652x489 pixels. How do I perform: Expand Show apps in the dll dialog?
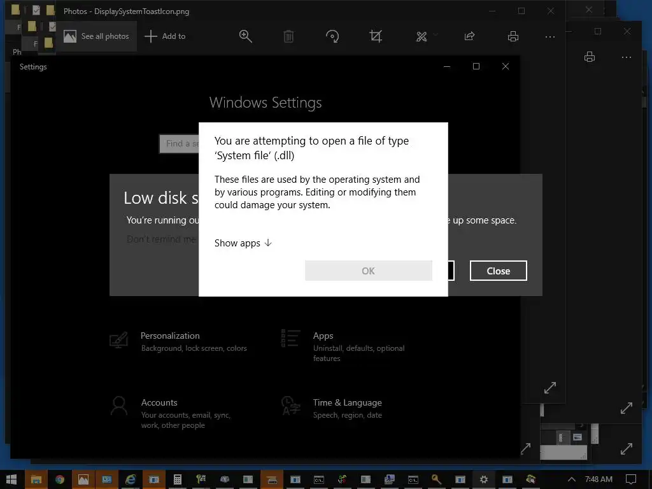(x=243, y=243)
